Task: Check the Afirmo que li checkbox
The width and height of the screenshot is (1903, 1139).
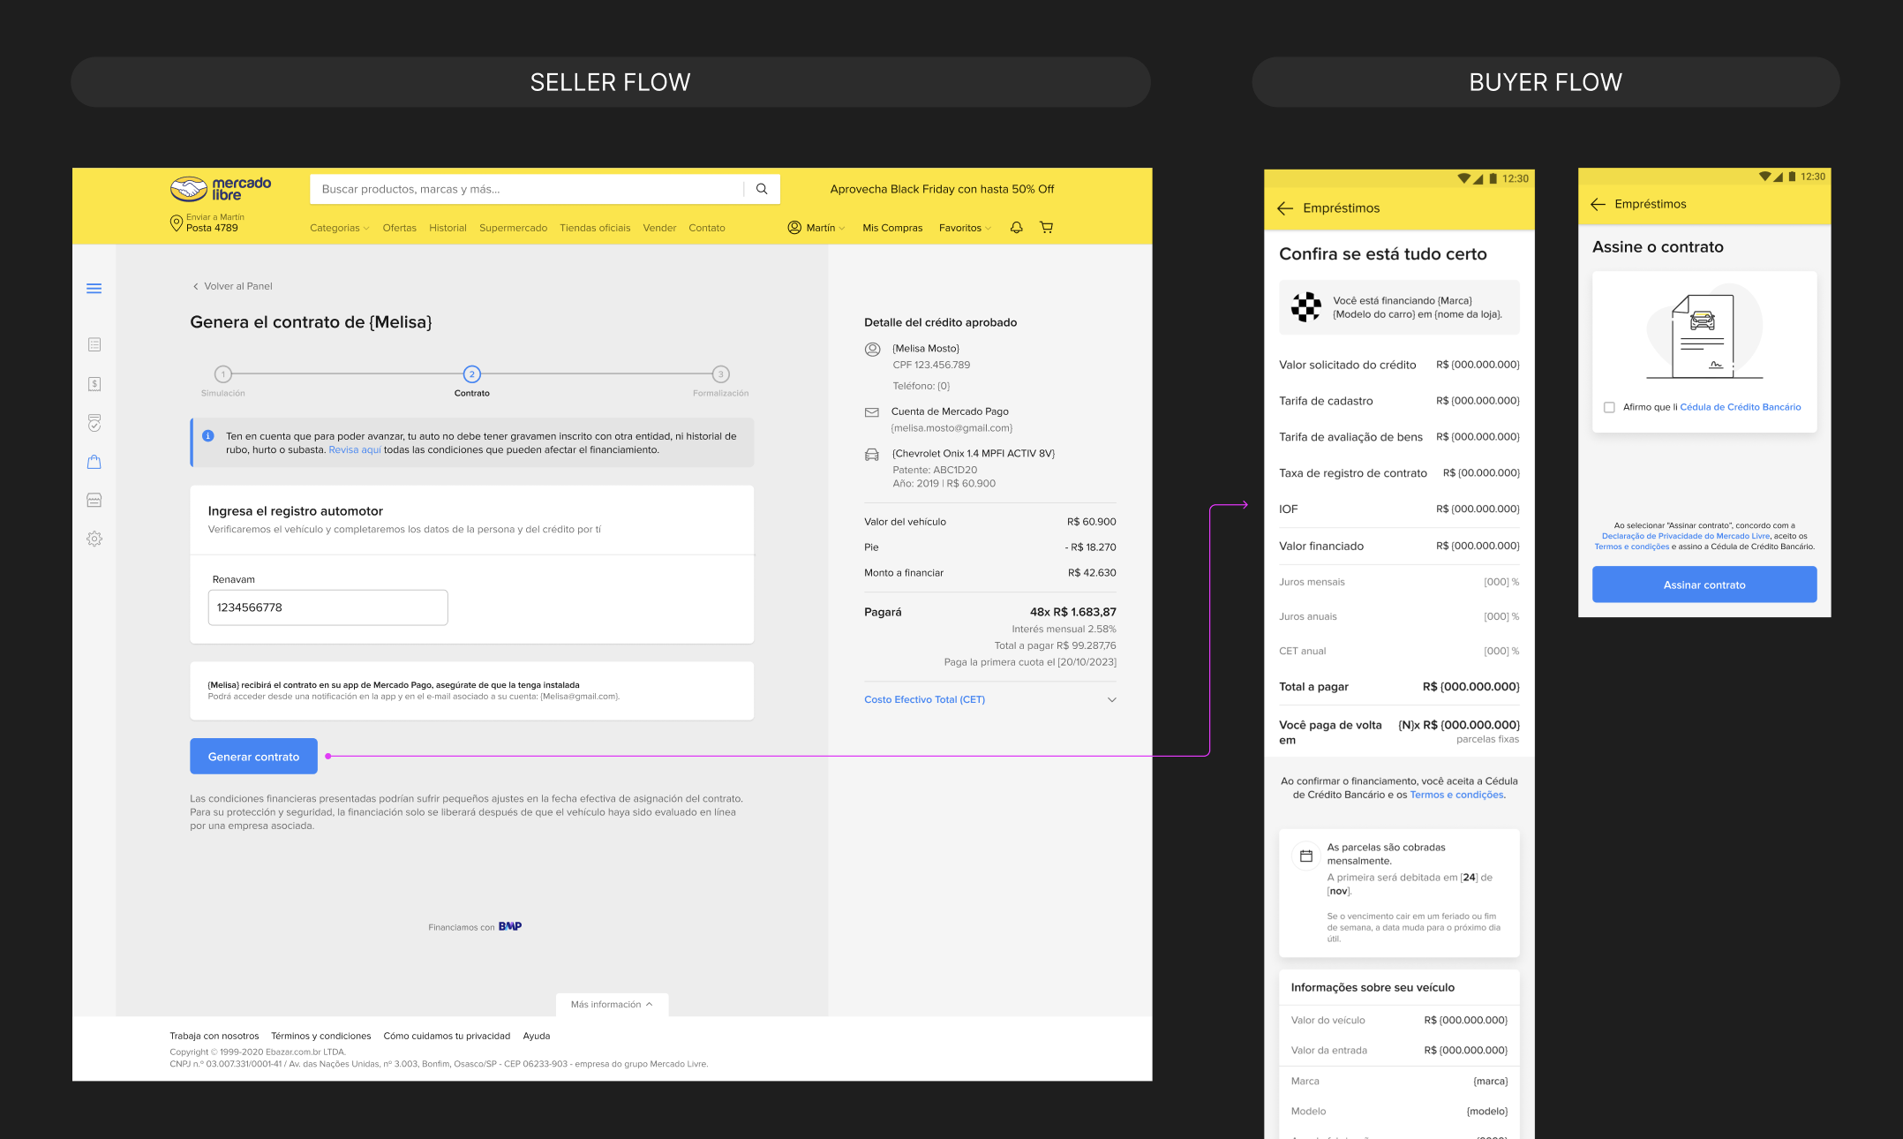Action: point(1609,407)
